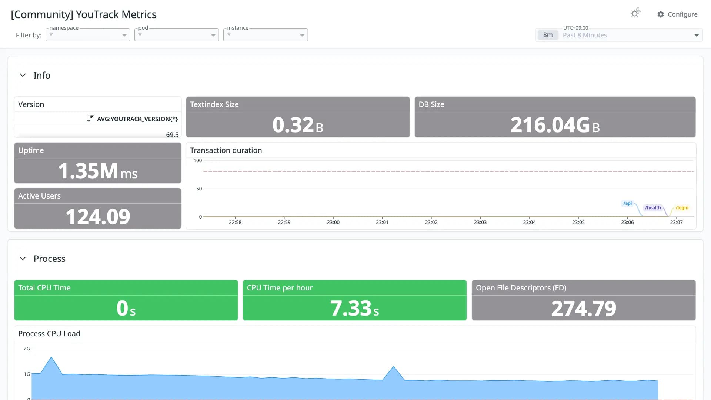This screenshot has height=400, width=711.
Task: Open the instance filter dropdown
Action: [x=266, y=35]
